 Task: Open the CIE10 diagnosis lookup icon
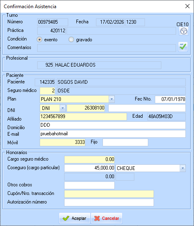tap(184, 31)
